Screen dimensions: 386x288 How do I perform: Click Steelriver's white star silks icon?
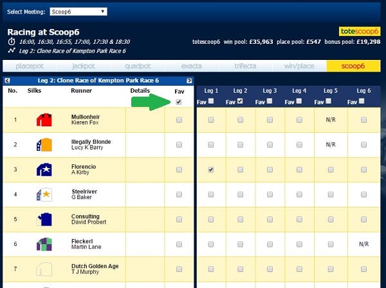click(44, 195)
